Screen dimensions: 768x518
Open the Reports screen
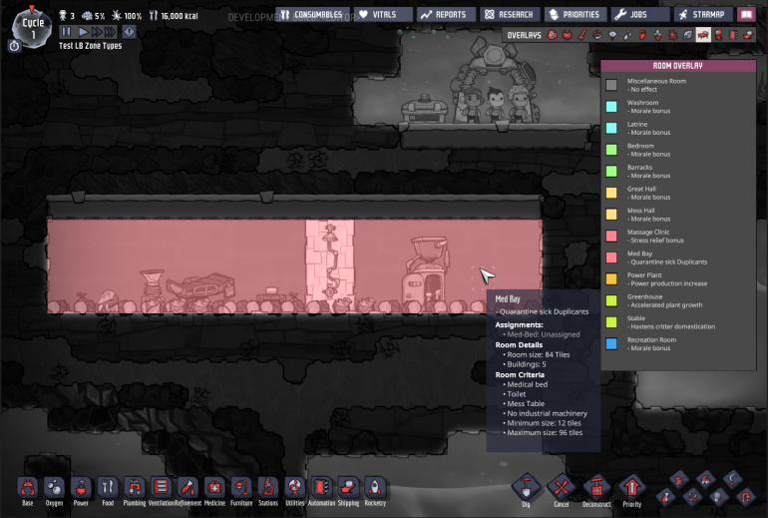pos(446,15)
